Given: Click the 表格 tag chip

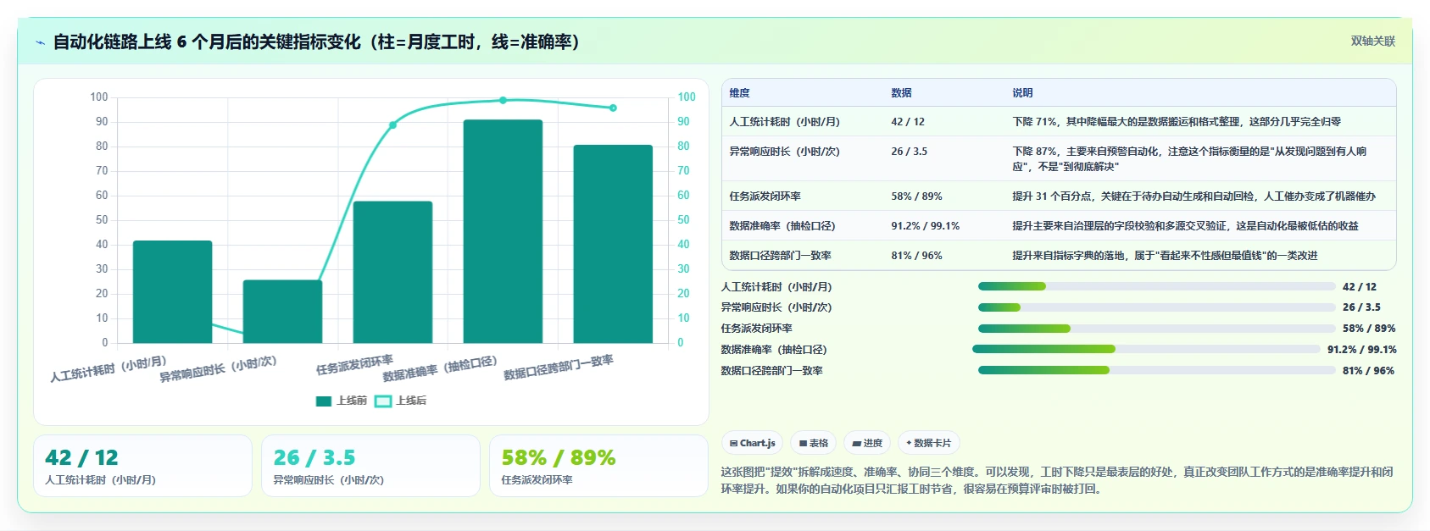Looking at the screenshot, I should tap(814, 443).
